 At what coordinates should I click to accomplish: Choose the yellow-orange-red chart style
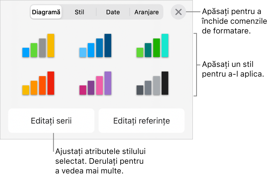(38, 83)
